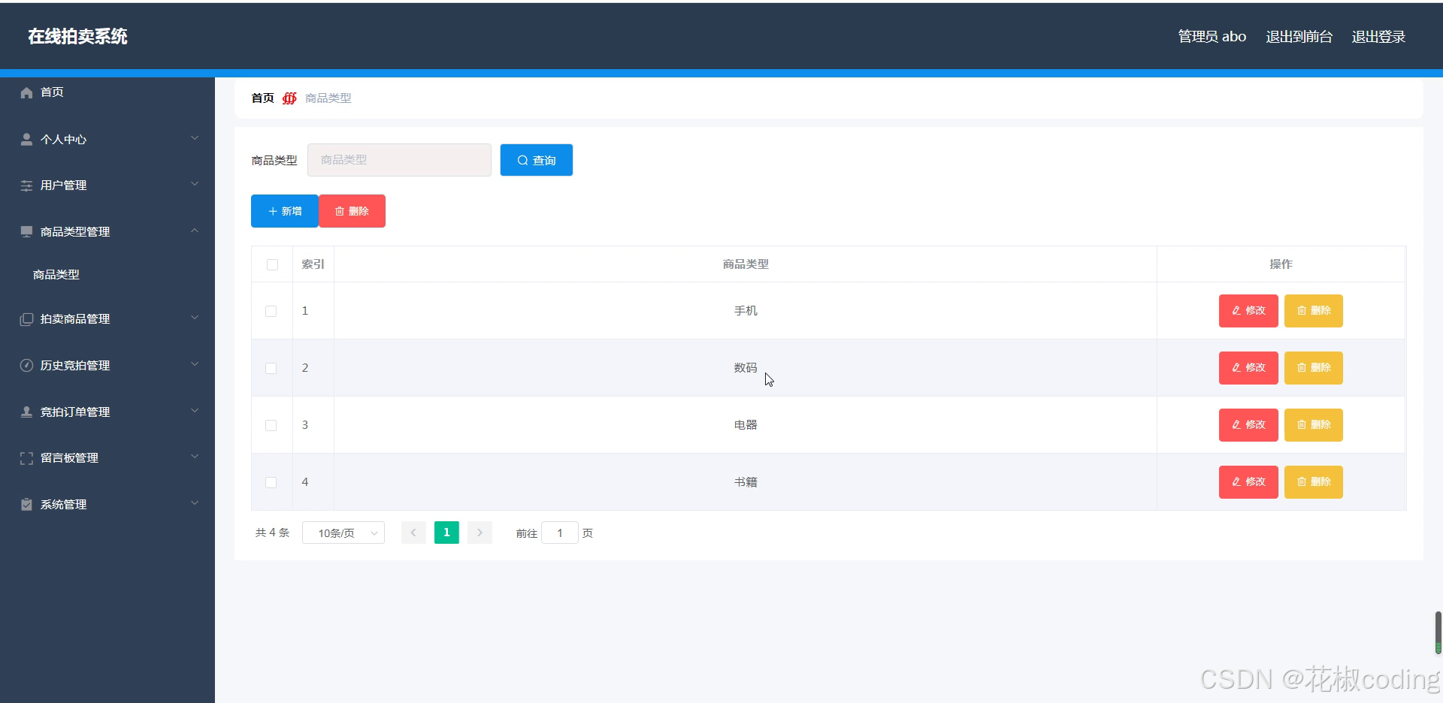
Task: Select page 1 in pagination
Action: click(446, 533)
